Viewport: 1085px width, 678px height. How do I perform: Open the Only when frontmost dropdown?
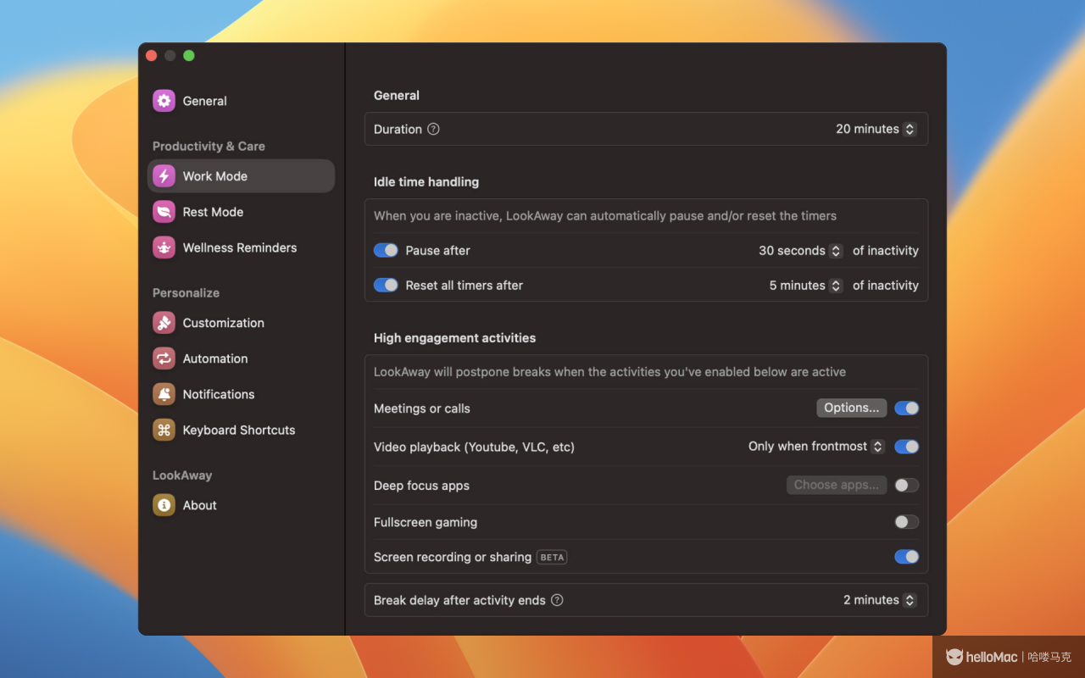pos(816,447)
